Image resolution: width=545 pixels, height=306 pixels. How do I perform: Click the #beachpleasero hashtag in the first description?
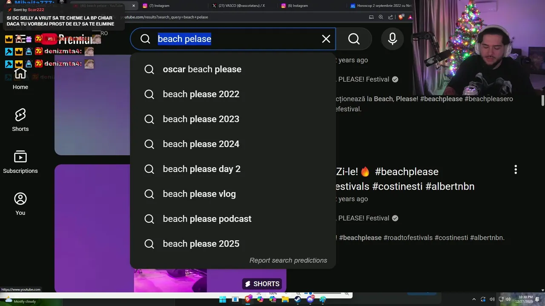489,99
